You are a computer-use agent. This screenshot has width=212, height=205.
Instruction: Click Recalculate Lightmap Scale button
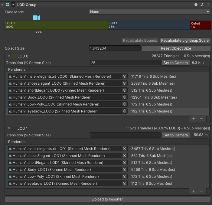[x=185, y=41]
